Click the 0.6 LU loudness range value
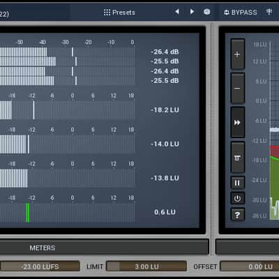 pos(165,212)
